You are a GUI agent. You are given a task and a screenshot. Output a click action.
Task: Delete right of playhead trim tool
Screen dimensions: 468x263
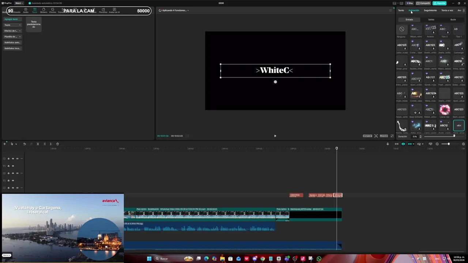[x=51, y=144]
